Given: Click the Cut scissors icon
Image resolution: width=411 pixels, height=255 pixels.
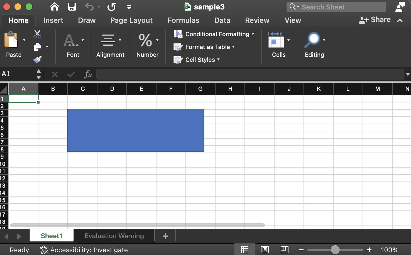Looking at the screenshot, I should 37,34.
